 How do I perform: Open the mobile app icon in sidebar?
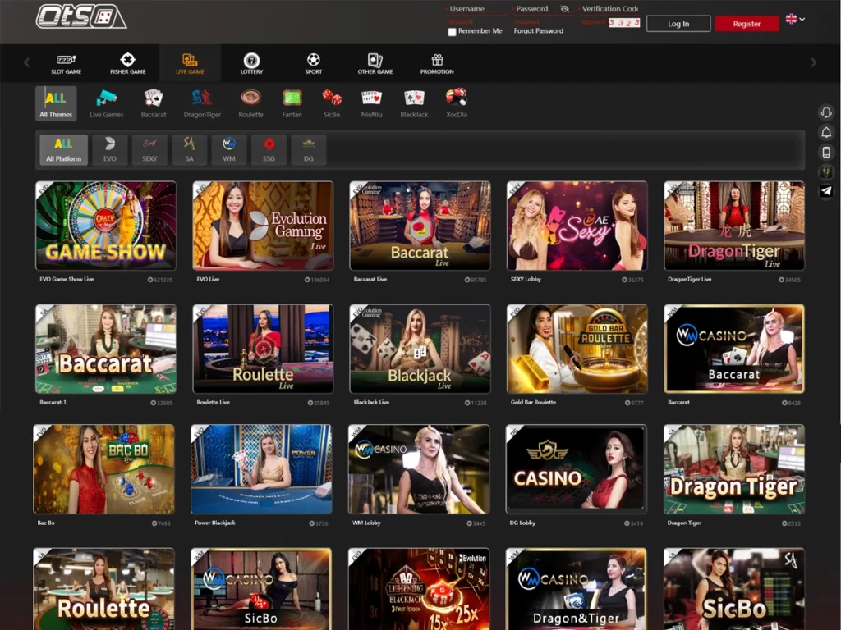826,152
